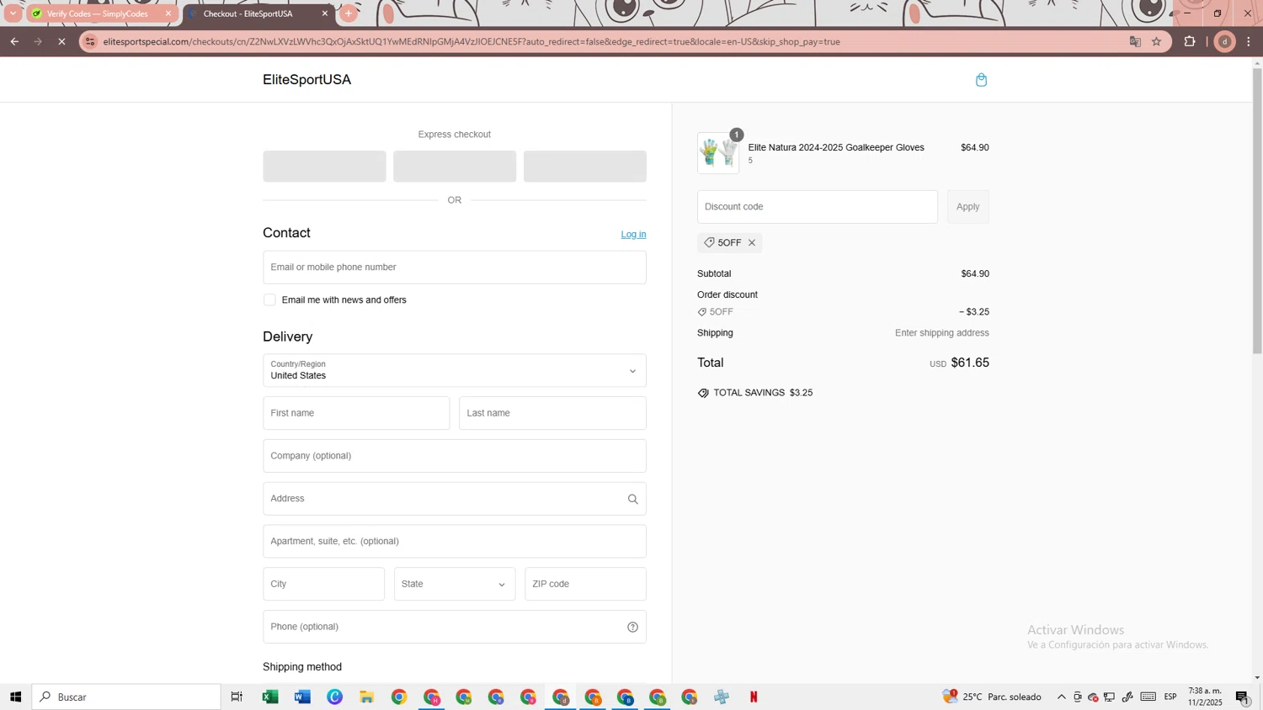The height and width of the screenshot is (710, 1263).
Task: Remove the 5OFF discount code tag
Action: (x=752, y=243)
